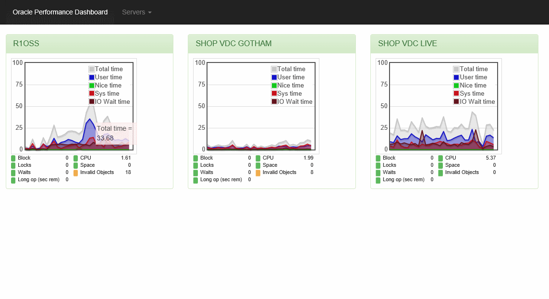Click the User time swatch in GOTHAM legend
Image resolution: width=549 pixels, height=299 pixels.
coord(274,77)
